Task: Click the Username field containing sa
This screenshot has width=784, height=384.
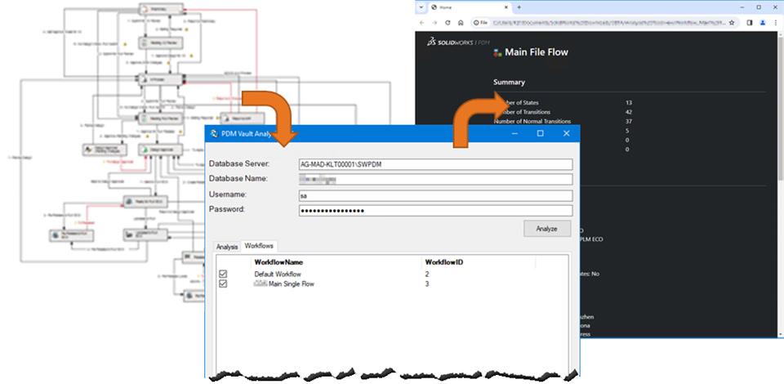Action: click(435, 195)
